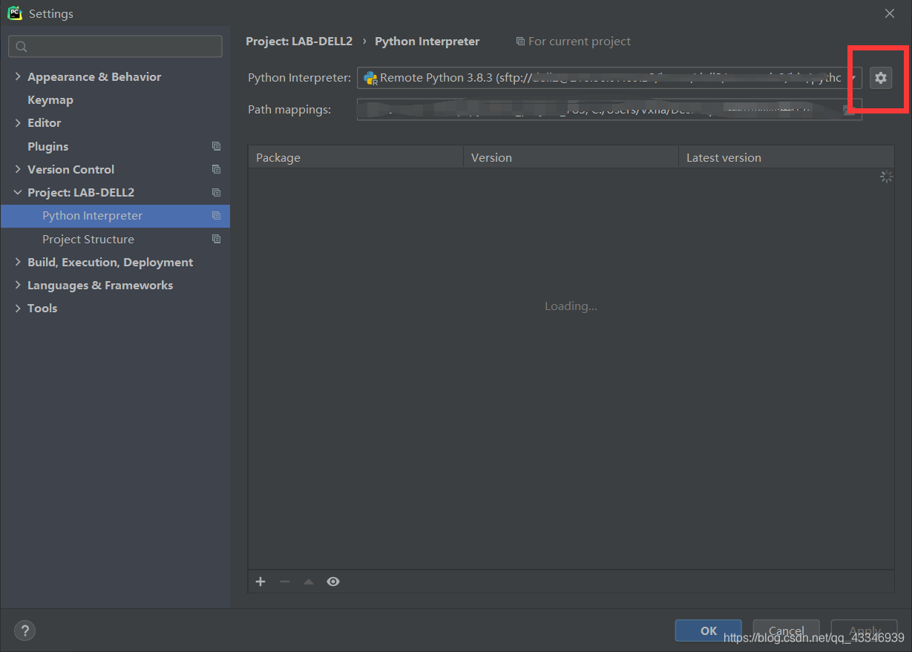Viewport: 912px width, 652px height.
Task: Click the upgrade package up-arrow icon
Action: coord(309,582)
